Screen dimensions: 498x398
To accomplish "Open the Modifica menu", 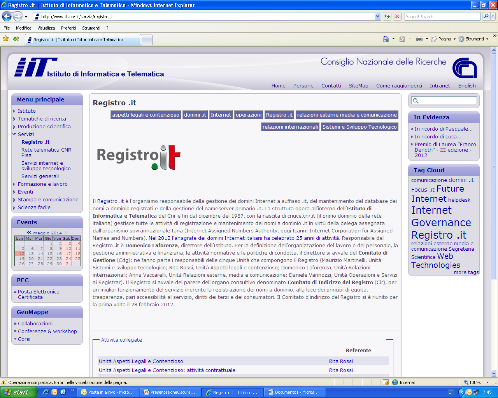I will 24,28.
